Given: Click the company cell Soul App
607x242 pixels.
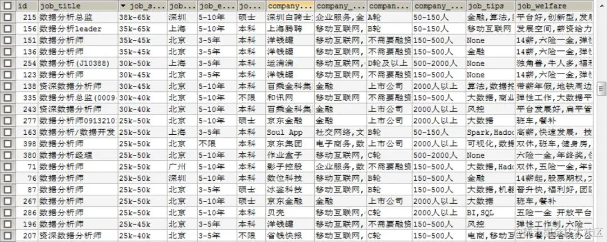Looking at the screenshot, I should [291, 132].
